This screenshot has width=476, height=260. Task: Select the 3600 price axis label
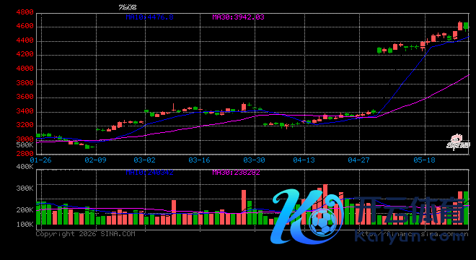[25, 97]
